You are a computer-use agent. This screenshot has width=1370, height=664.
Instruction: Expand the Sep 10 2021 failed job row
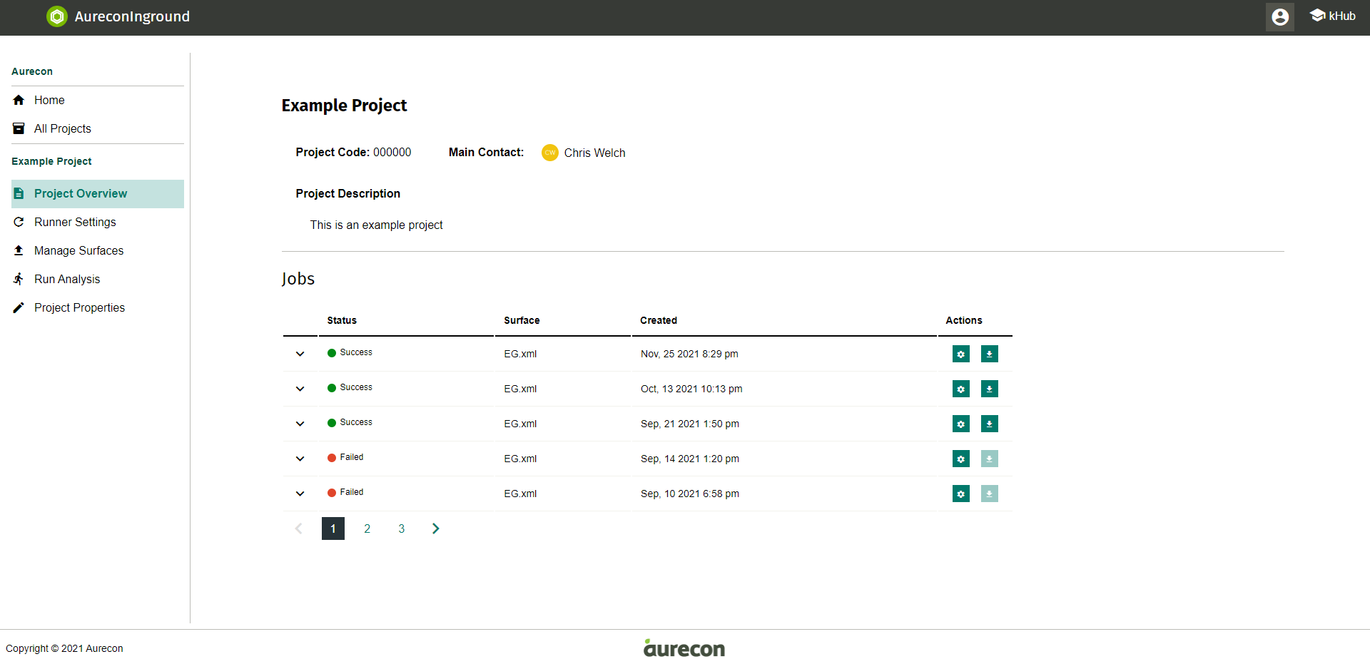[300, 494]
